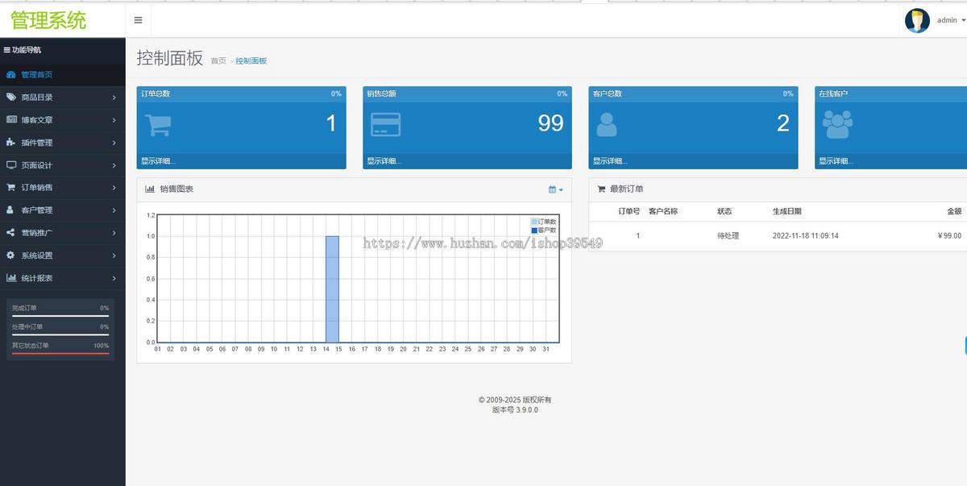Toggle sidebar with hamburger menu icon
Viewport: 967px width, 486px height.
(138, 20)
